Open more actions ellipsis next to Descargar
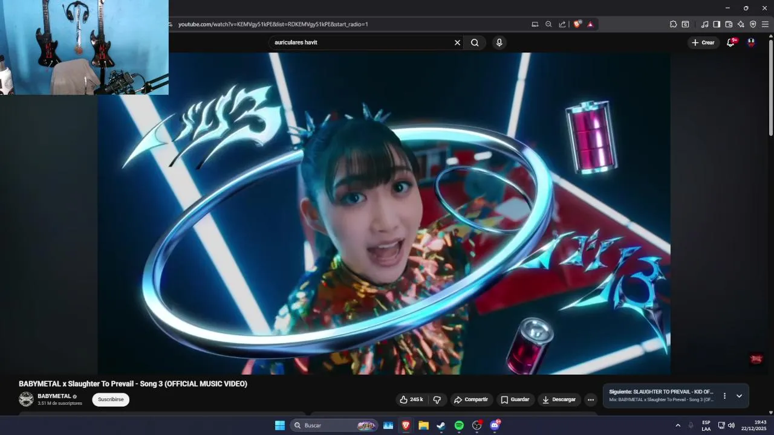This screenshot has width=774, height=435. click(591, 399)
